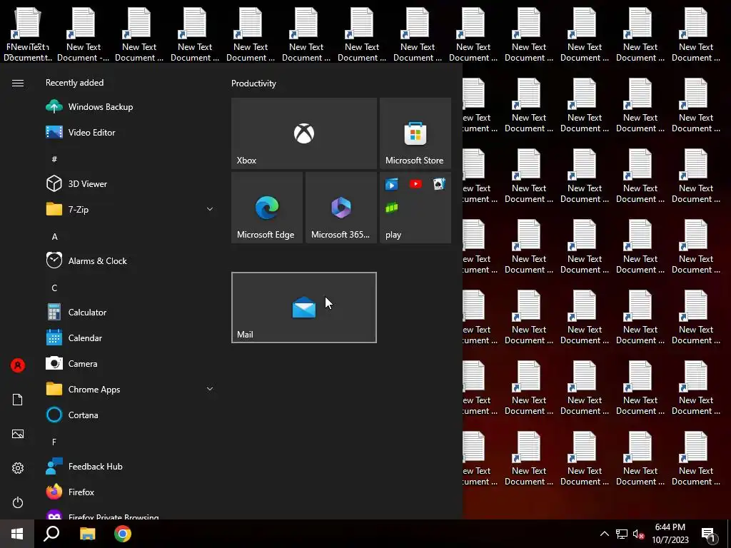
Task: Open Cortana app
Action: [130, 415]
